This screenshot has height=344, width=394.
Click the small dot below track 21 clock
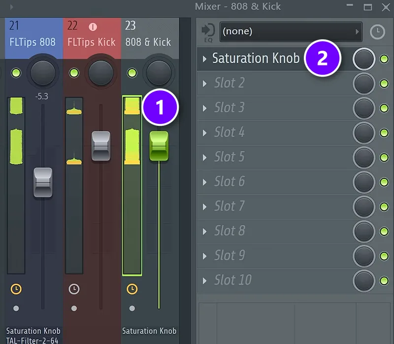click(x=16, y=308)
